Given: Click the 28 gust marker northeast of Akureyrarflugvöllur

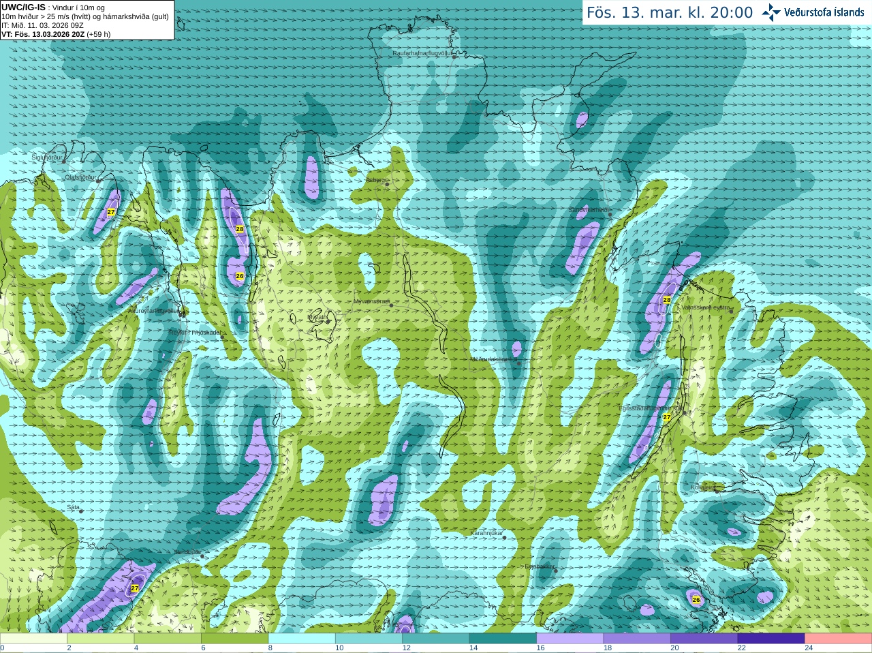Looking at the screenshot, I should [x=240, y=229].
